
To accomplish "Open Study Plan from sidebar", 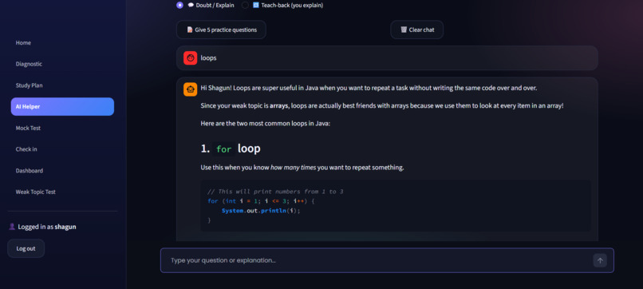I will point(29,85).
